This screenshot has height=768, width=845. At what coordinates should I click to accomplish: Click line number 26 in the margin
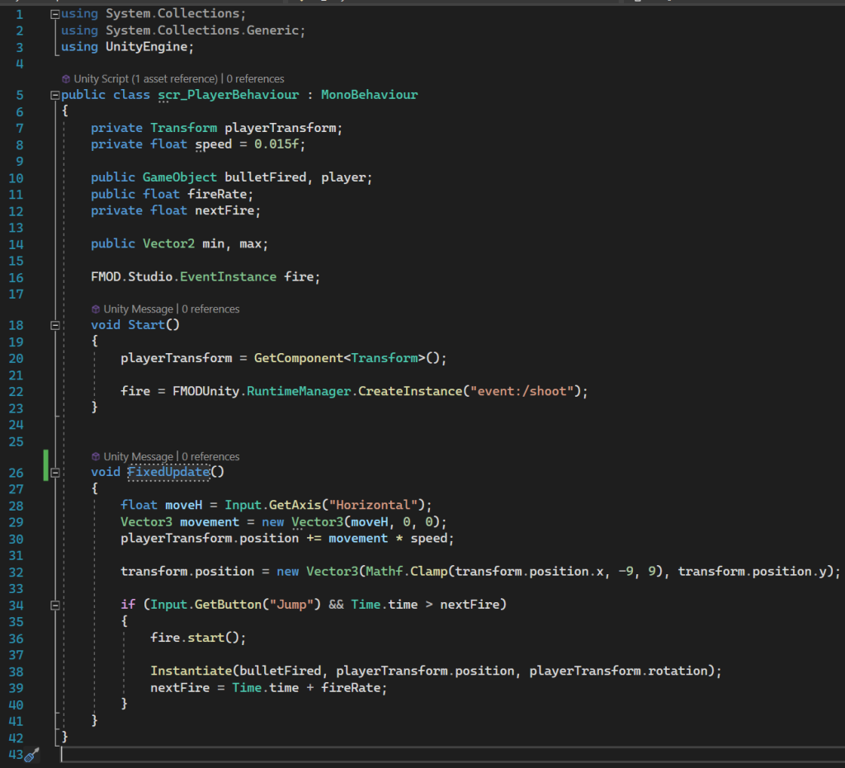click(x=17, y=473)
